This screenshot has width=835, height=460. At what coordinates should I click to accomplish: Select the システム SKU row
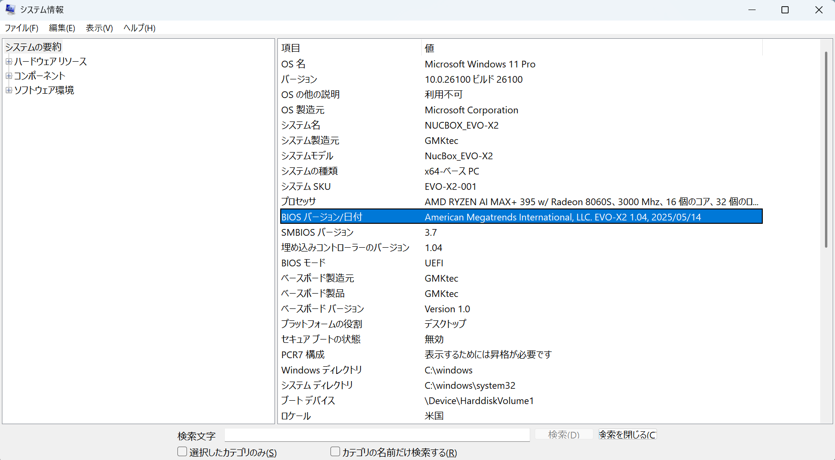pyautogui.click(x=521, y=186)
